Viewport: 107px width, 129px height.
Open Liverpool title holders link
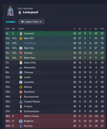30,12
